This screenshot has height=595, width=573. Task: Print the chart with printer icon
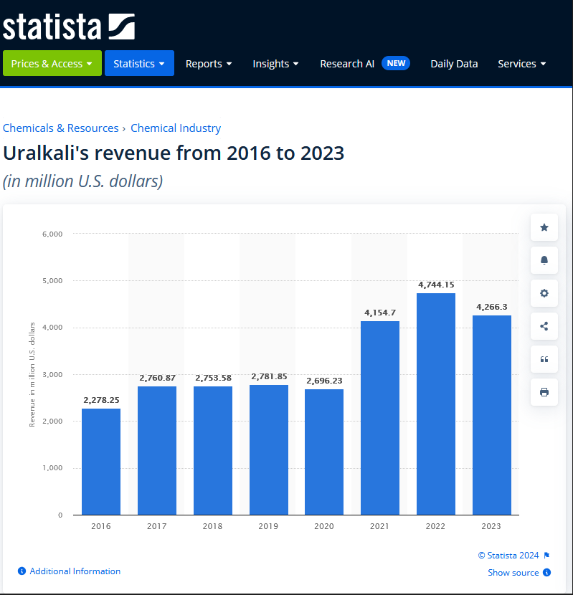(x=544, y=392)
